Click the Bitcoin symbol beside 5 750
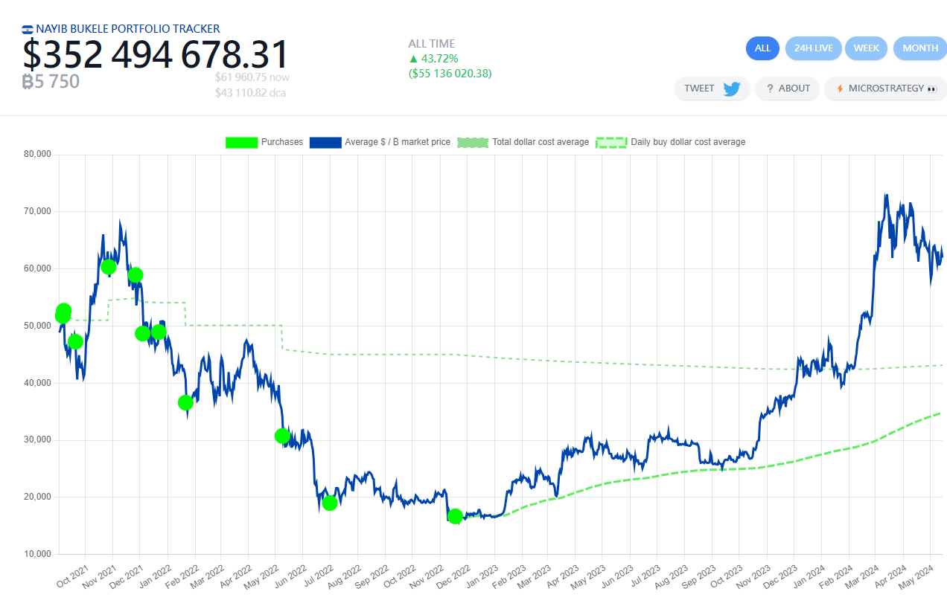 coord(28,82)
